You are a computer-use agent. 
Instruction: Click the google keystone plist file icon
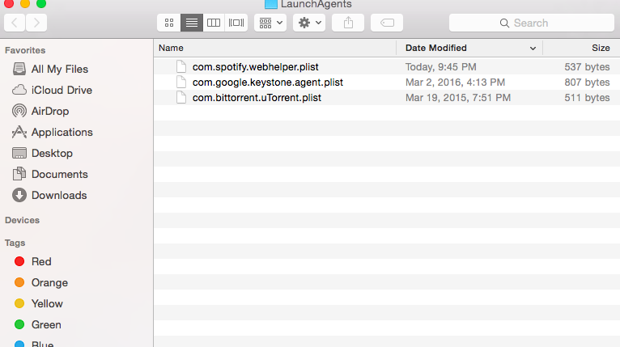point(181,83)
